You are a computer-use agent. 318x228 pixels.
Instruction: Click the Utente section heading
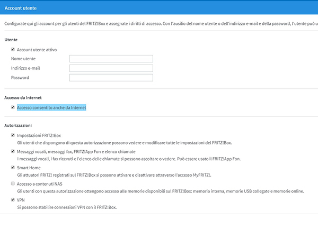tap(11, 40)
